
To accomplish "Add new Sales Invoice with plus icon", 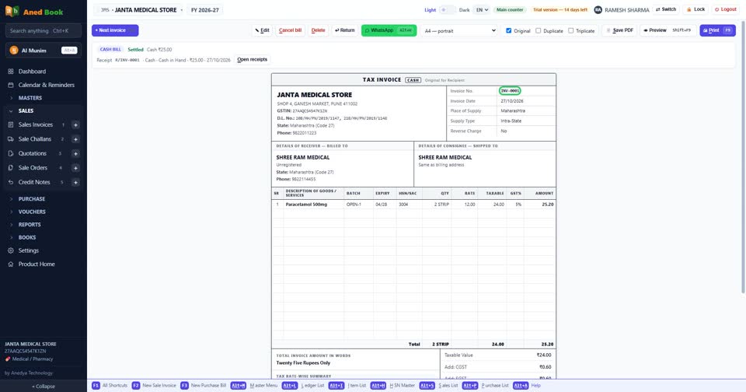I will (75, 124).
